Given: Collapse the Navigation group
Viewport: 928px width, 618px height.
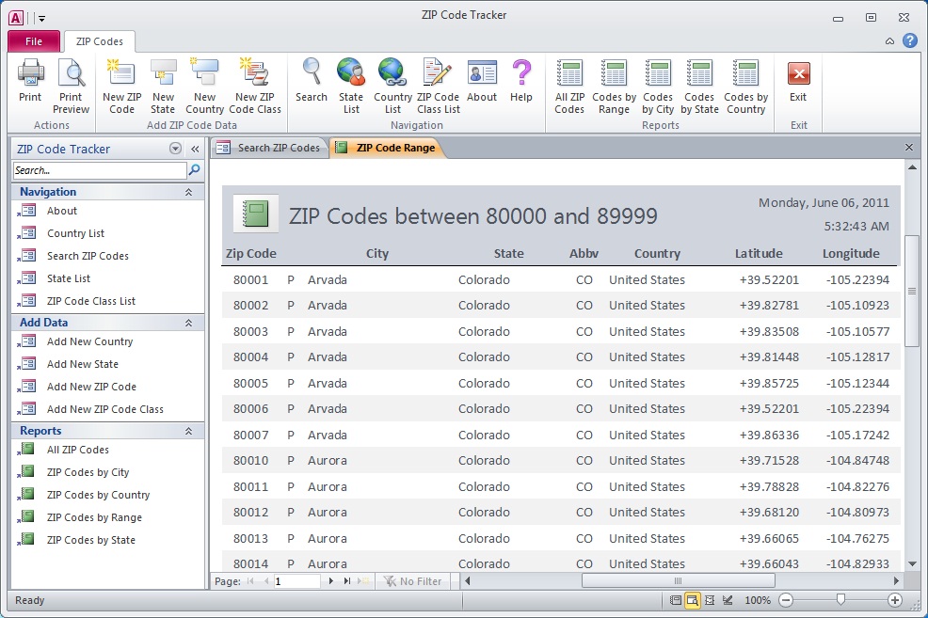Looking at the screenshot, I should (x=189, y=192).
